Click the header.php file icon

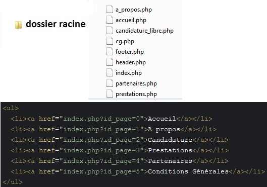coord(110,62)
